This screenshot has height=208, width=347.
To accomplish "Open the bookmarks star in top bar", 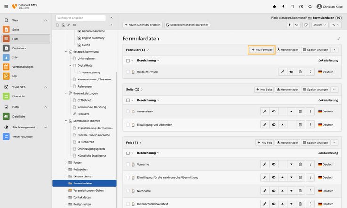I will tap(274, 7).
